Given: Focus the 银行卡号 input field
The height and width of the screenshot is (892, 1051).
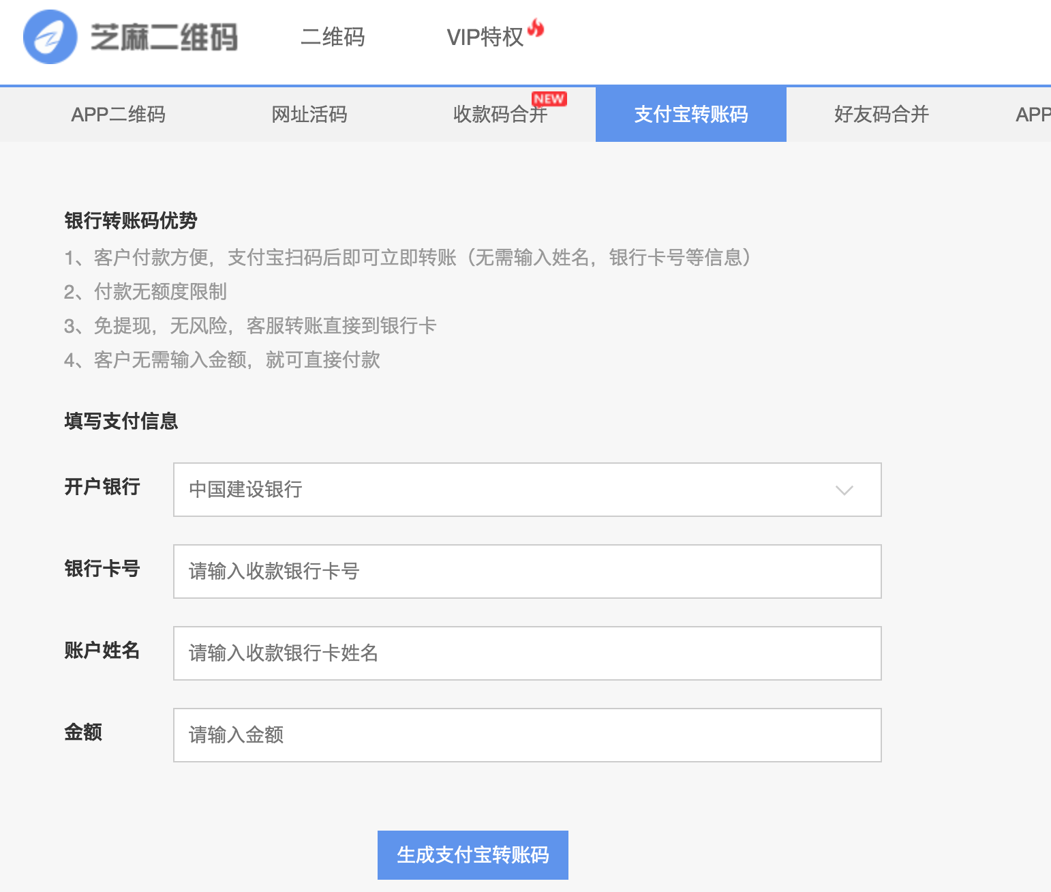Looking at the screenshot, I should tap(528, 571).
